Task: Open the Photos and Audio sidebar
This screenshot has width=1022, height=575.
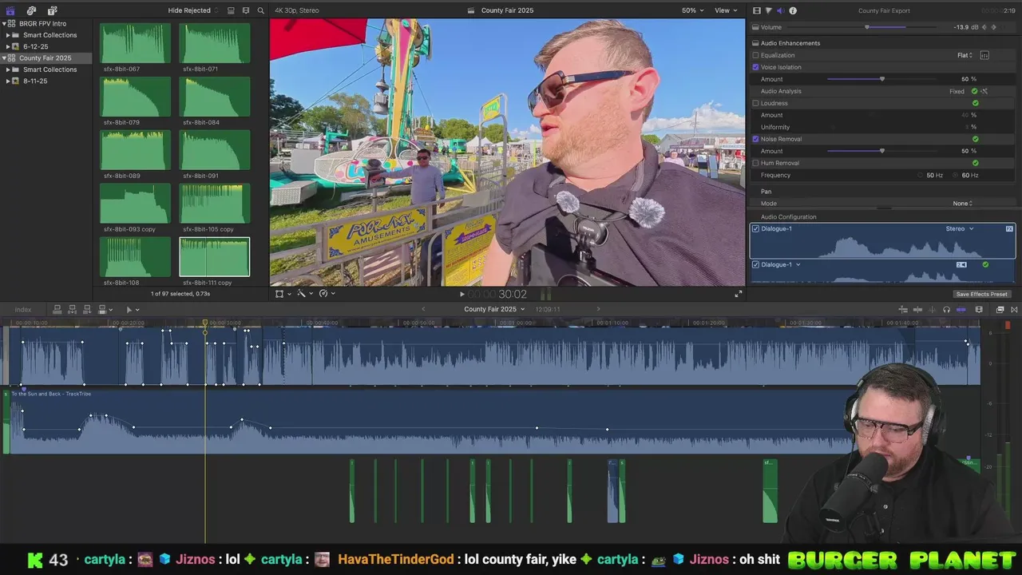Action: (31, 10)
